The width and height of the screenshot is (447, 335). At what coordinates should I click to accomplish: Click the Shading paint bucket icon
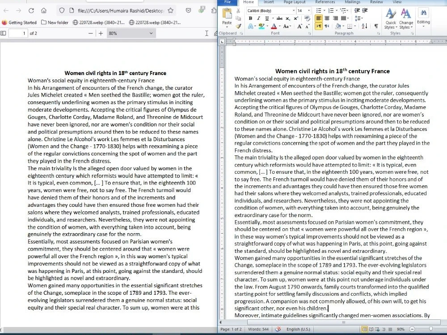(338, 26)
